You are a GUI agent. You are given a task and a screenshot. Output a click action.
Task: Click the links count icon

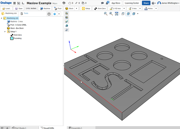(x=76, y=3)
